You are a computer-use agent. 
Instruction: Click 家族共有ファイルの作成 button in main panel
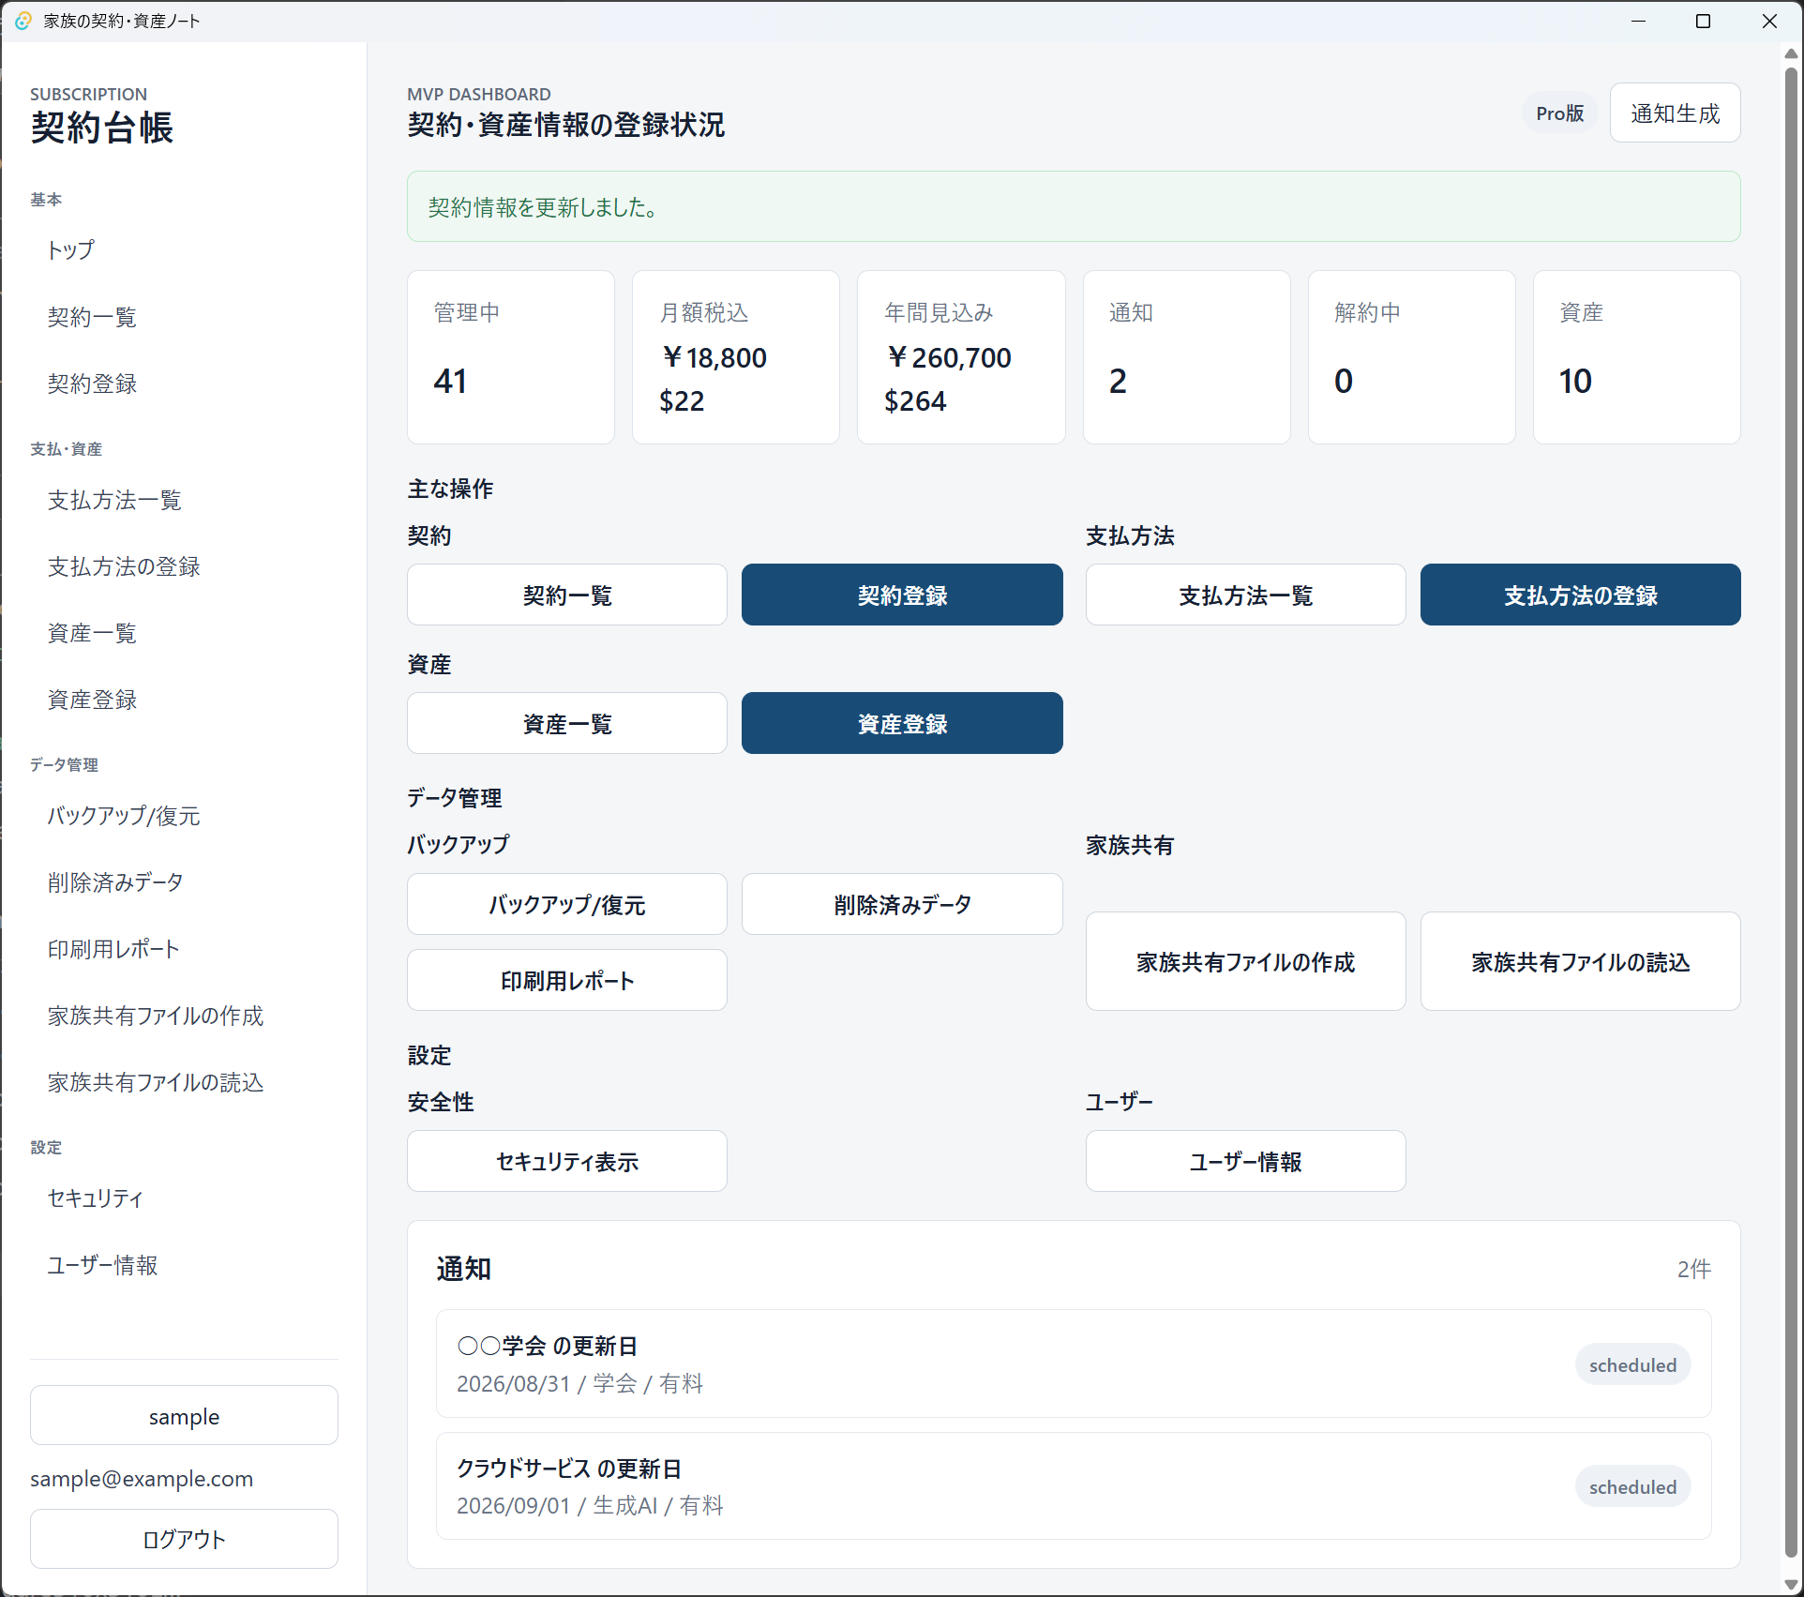point(1245,961)
